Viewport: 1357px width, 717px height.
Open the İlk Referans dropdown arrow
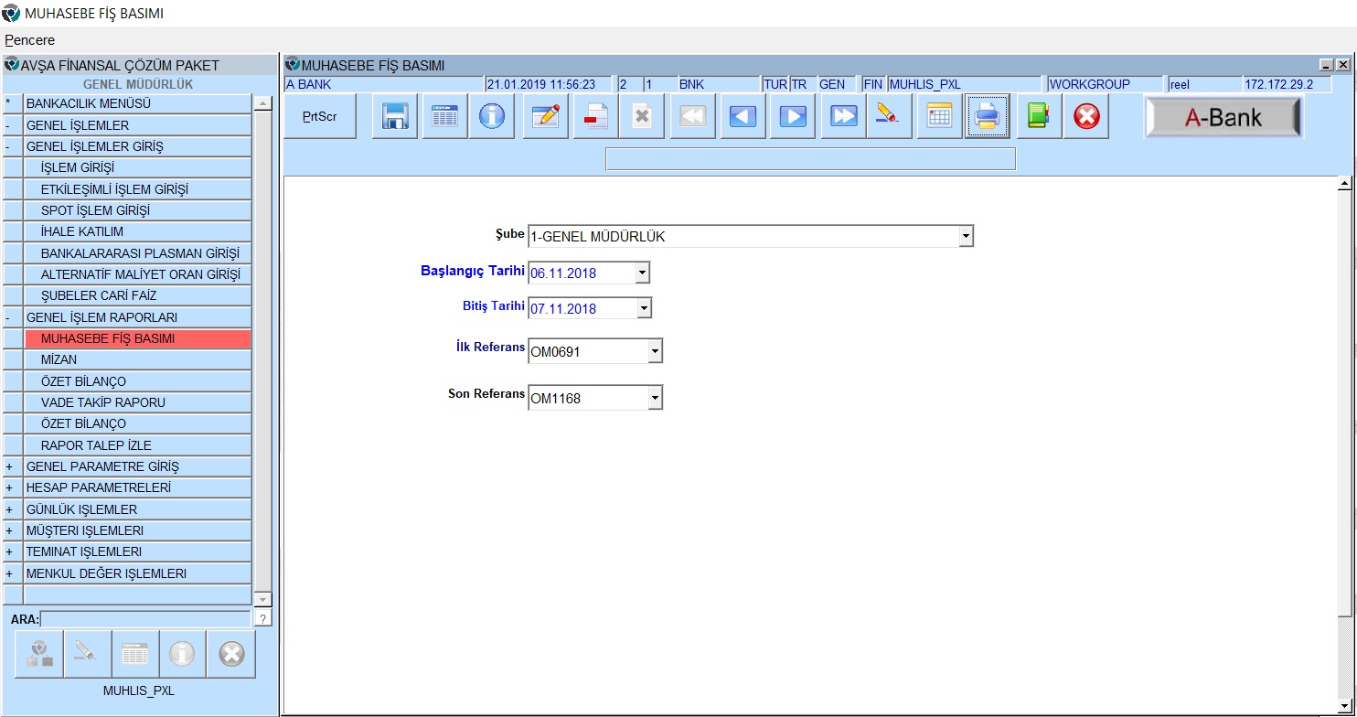click(655, 351)
